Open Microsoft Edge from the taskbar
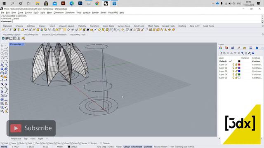The height and width of the screenshot is (148, 264). 72,3
